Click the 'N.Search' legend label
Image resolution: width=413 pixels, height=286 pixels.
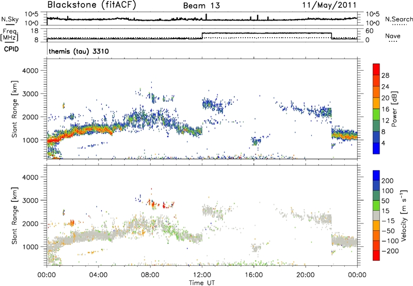(399, 19)
